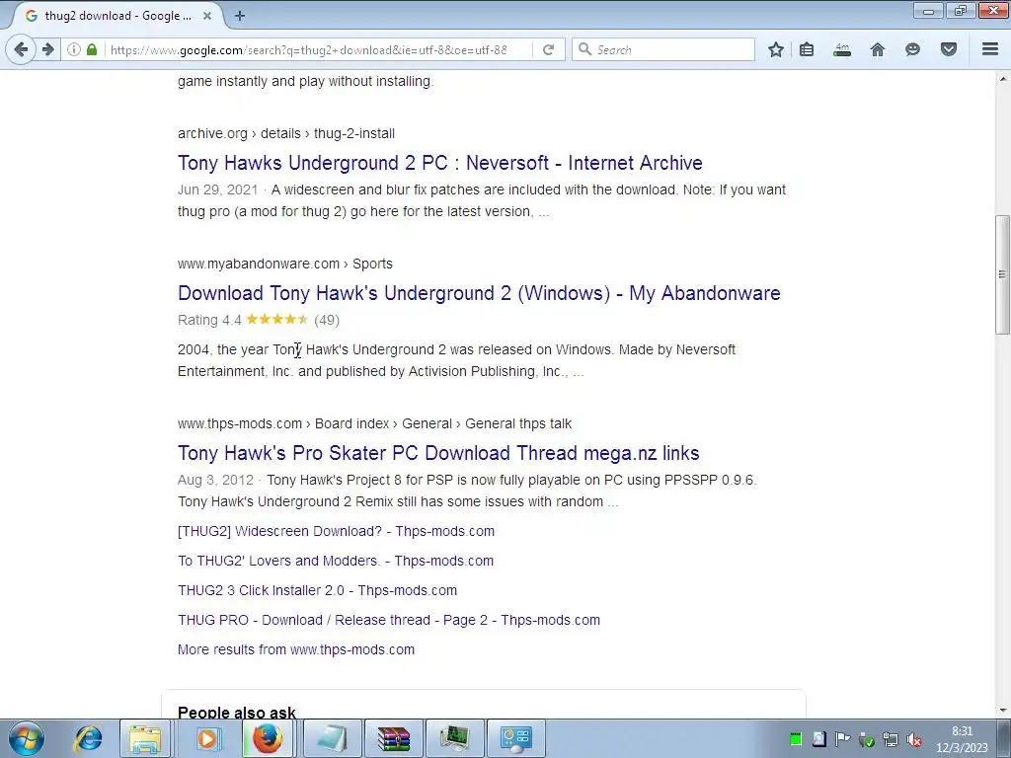Launch Internet Explorer from taskbar
Screen dimensions: 1011x758
pos(88,738)
